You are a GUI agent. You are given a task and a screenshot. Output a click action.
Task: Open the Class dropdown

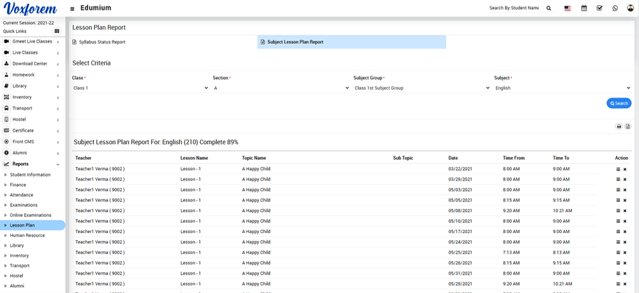pos(140,88)
